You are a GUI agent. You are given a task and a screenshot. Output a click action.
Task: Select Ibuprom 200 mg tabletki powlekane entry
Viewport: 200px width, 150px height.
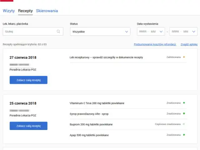[x=91, y=125]
